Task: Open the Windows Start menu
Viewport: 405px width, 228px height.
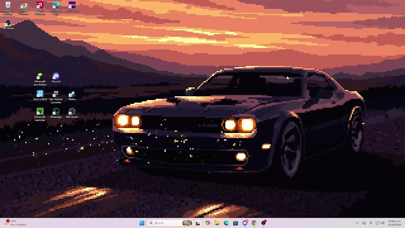Action: 142,223
